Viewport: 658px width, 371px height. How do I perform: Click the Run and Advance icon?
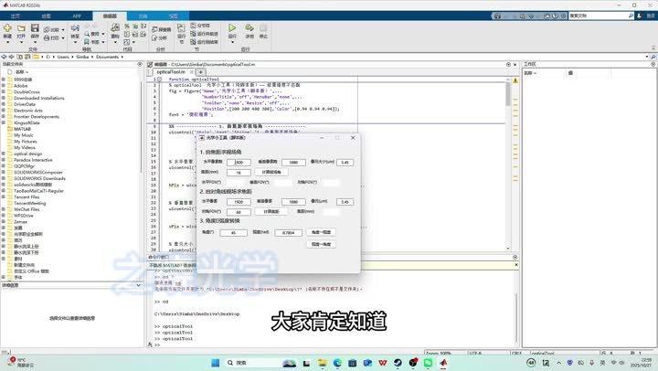click(x=194, y=34)
